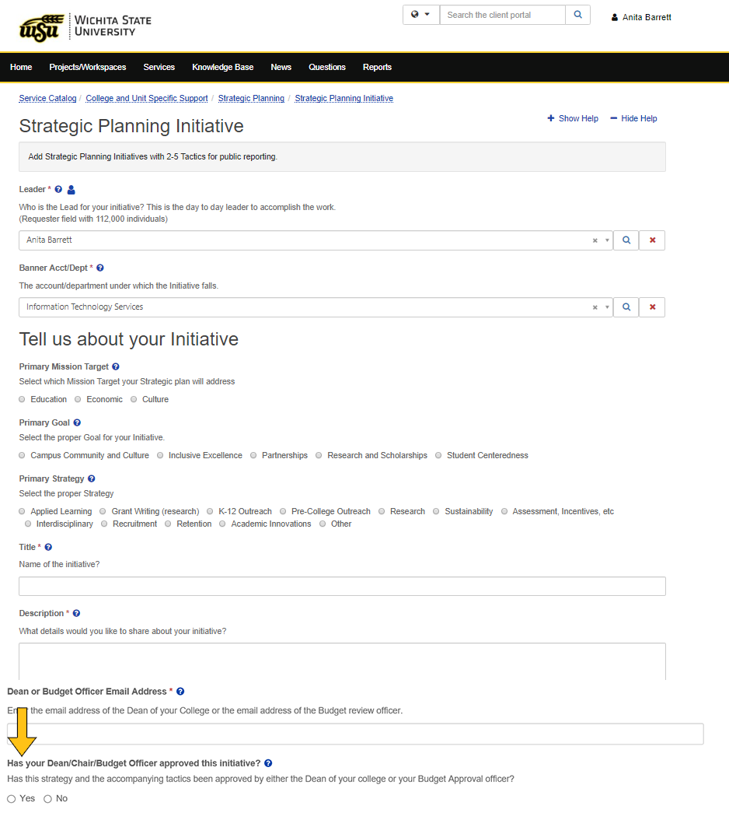Select Research and Scholarships goal

319,455
